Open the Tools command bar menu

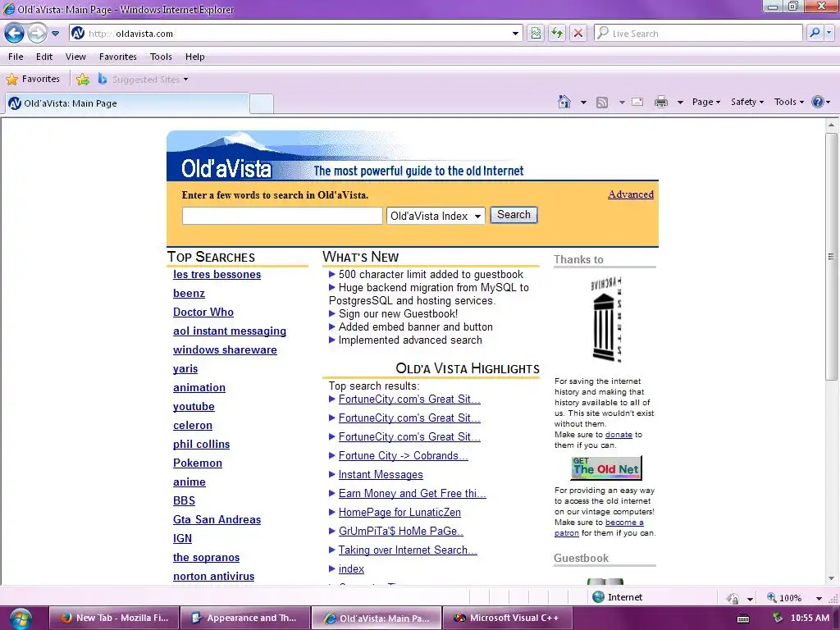(x=788, y=102)
